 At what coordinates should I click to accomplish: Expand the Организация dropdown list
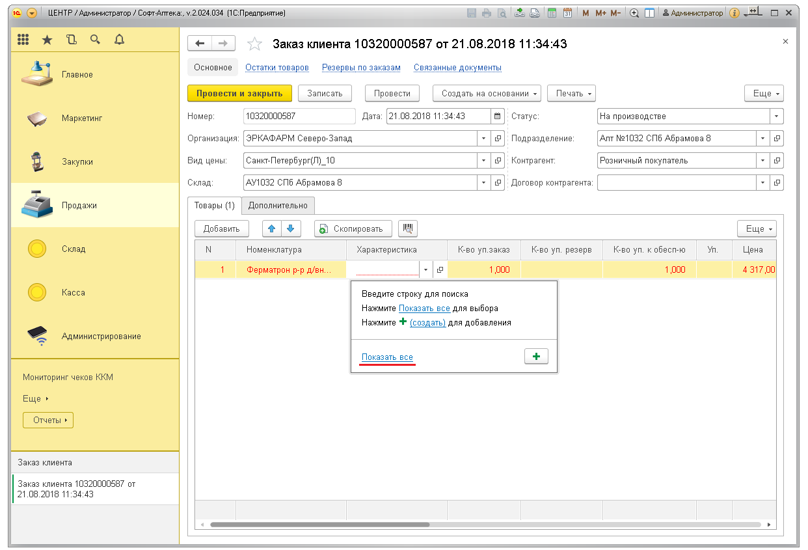(483, 139)
